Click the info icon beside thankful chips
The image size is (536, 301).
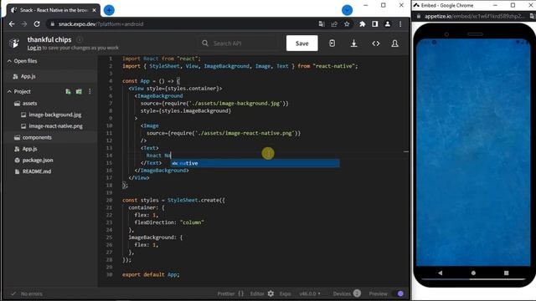pos(80,39)
